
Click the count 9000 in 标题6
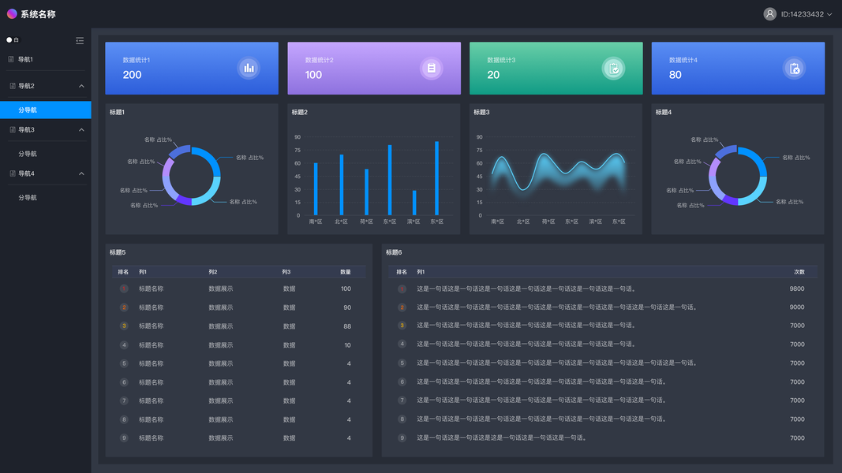pos(797,307)
